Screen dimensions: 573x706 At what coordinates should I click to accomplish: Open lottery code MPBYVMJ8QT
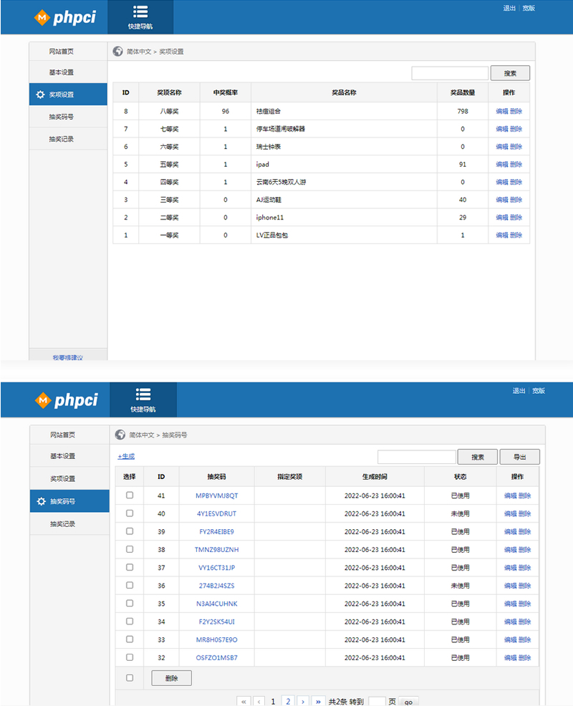tap(216, 495)
